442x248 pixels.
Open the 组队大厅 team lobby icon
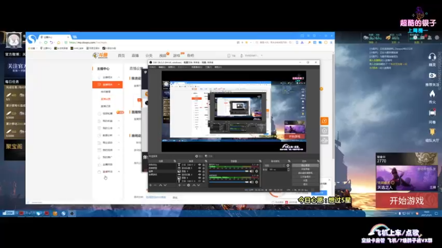pos(432,132)
